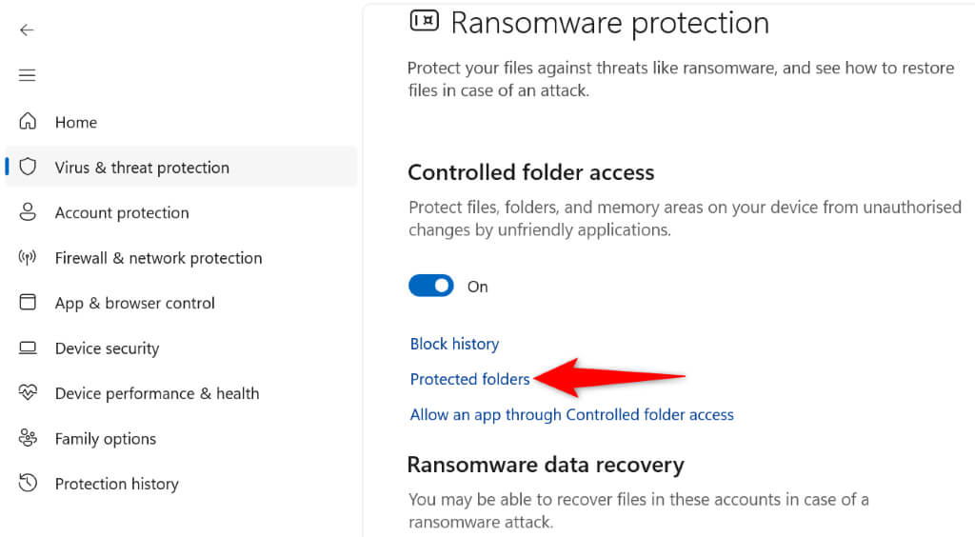The image size is (975, 537).
Task: Click the App & browser control window icon
Action: coord(29,303)
